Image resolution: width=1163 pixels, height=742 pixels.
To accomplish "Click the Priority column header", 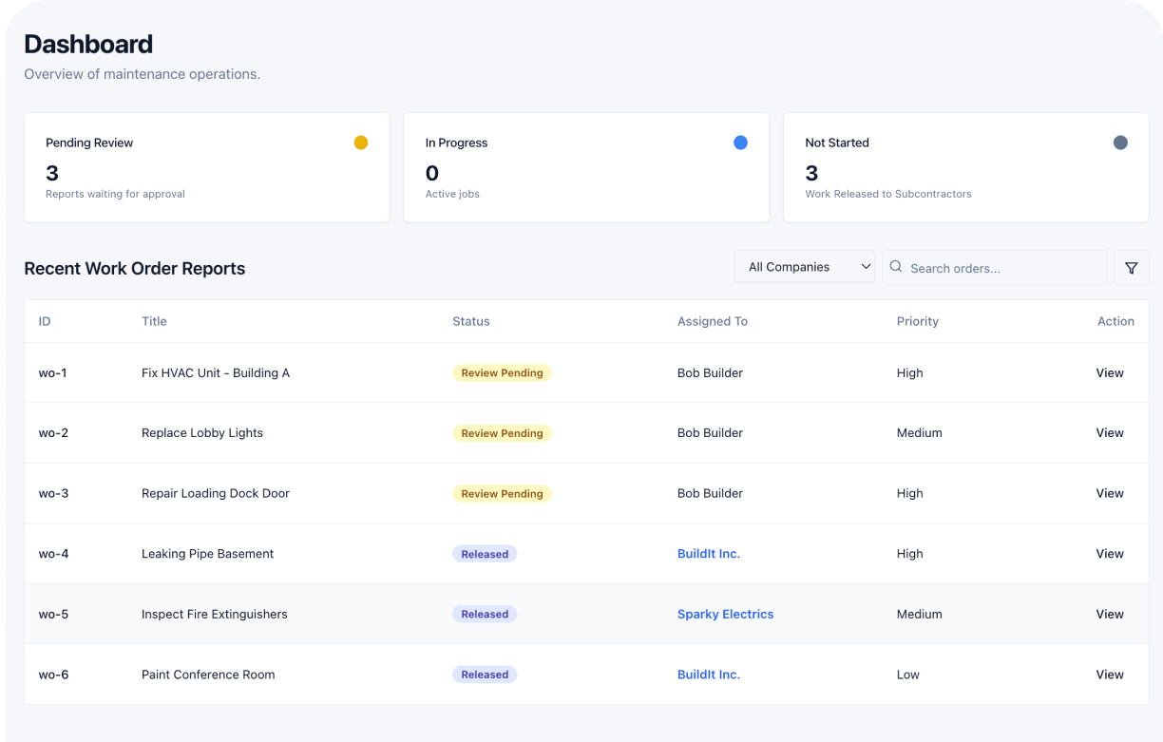I will click(x=918, y=321).
